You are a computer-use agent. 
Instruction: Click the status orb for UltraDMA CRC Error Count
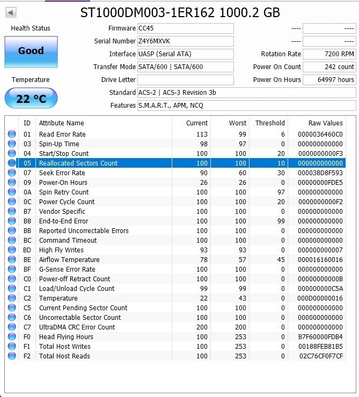12,327
